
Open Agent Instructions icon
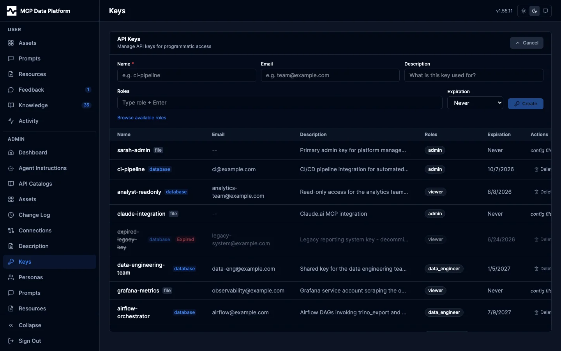click(x=11, y=168)
